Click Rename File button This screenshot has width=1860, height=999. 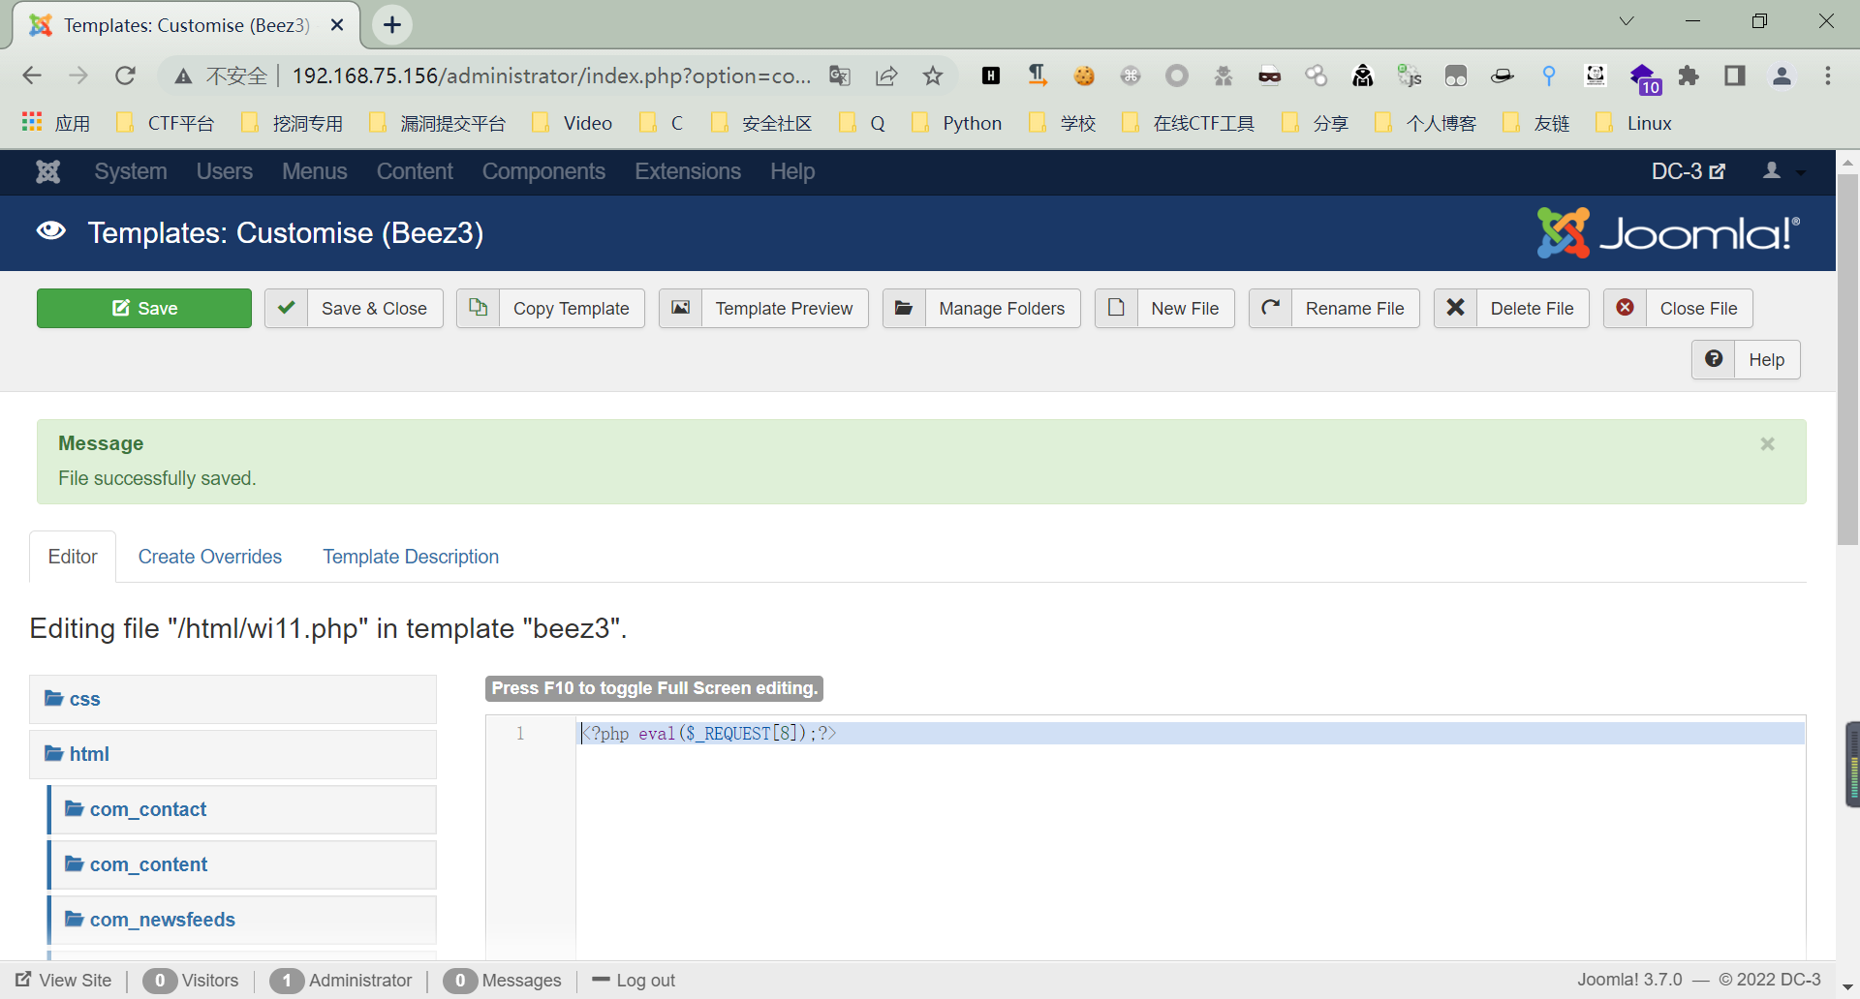(x=1334, y=308)
